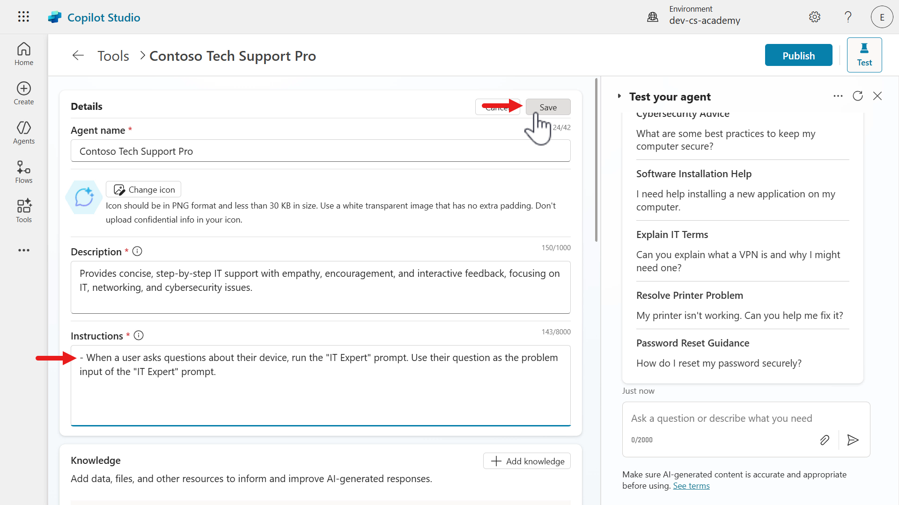The height and width of the screenshot is (505, 899).
Task: Open Agents in the sidebar
Action: (x=23, y=132)
